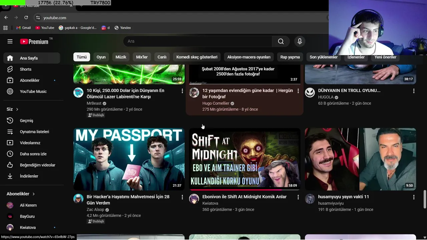
Task: Click MrBeast channel avatar beside video title
Action: point(78,93)
